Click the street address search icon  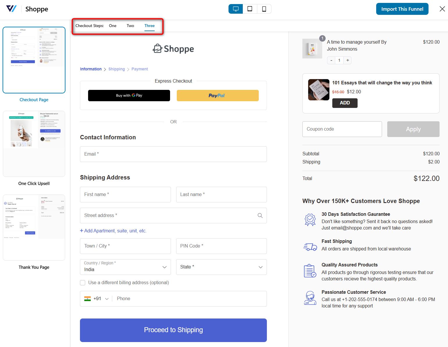pos(260,216)
